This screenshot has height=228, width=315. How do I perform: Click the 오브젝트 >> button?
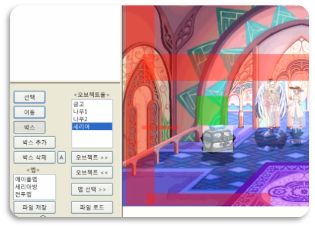tap(92, 157)
